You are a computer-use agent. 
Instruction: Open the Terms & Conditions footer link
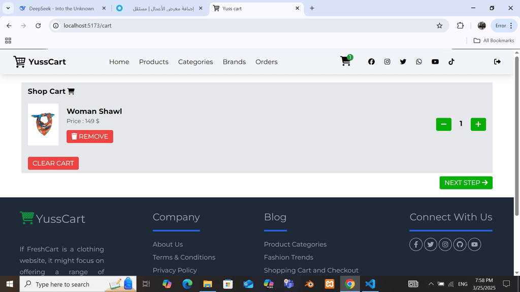pos(184,257)
